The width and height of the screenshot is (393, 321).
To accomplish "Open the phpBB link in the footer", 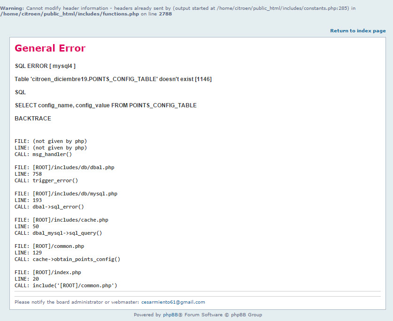I will [x=171, y=315].
